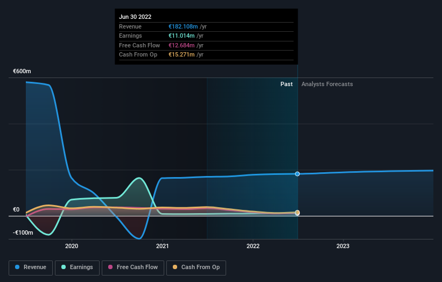Click the €0 y-axis label

pyautogui.click(x=16, y=209)
